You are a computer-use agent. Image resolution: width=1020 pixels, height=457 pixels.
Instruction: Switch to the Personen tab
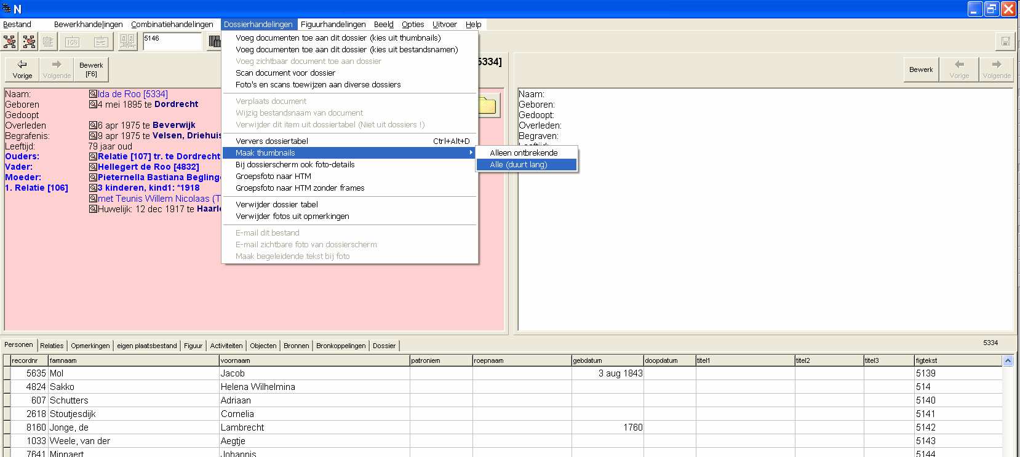tap(19, 345)
